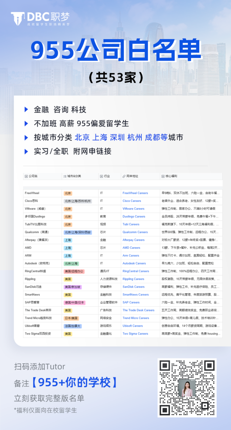Click the 德国/中国/日本 tag for SAP

(74, 303)
